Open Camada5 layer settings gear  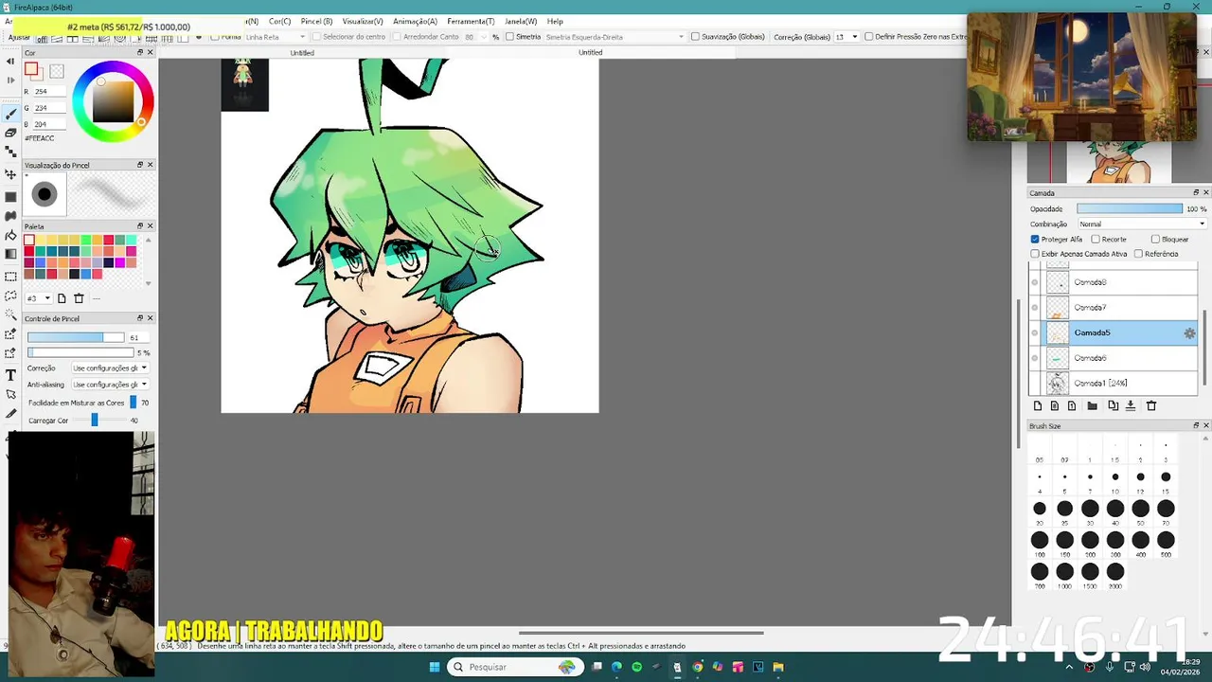[1189, 332]
